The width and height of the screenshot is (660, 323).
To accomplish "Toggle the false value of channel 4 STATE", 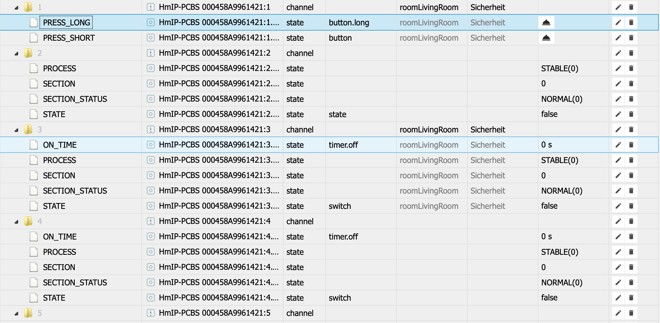I will coord(549,298).
